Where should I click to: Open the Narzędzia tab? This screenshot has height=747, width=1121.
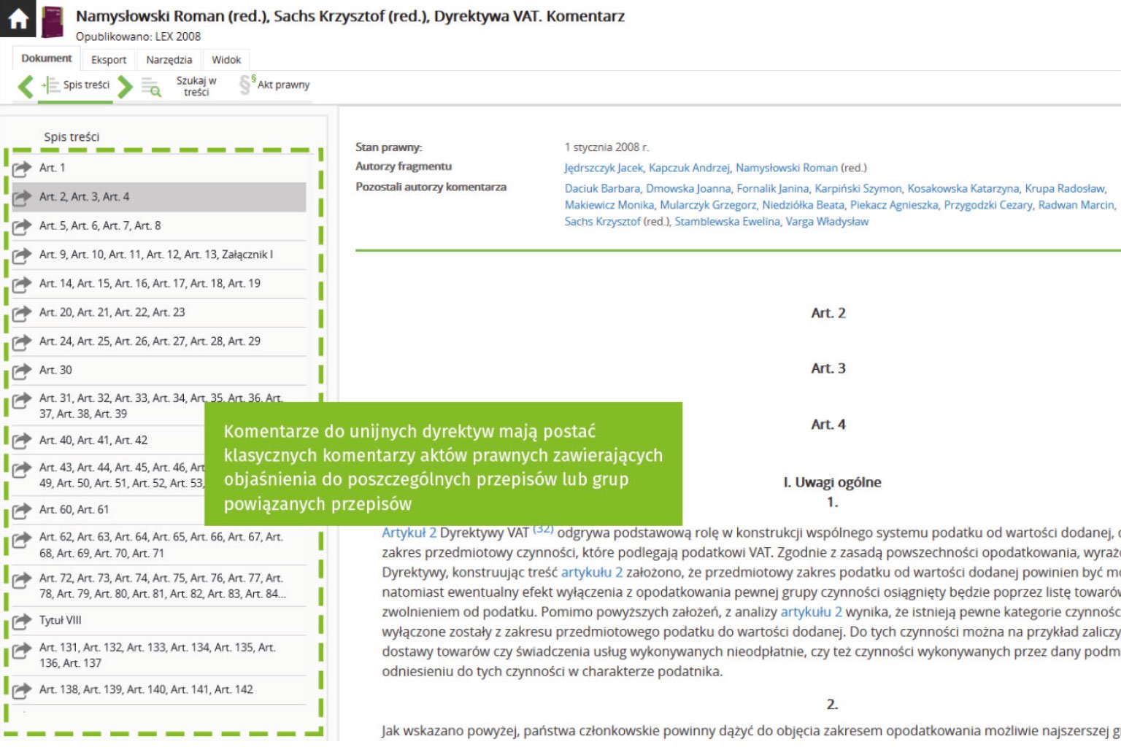tap(169, 60)
